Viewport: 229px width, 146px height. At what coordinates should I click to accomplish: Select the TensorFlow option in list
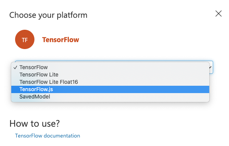(110, 67)
